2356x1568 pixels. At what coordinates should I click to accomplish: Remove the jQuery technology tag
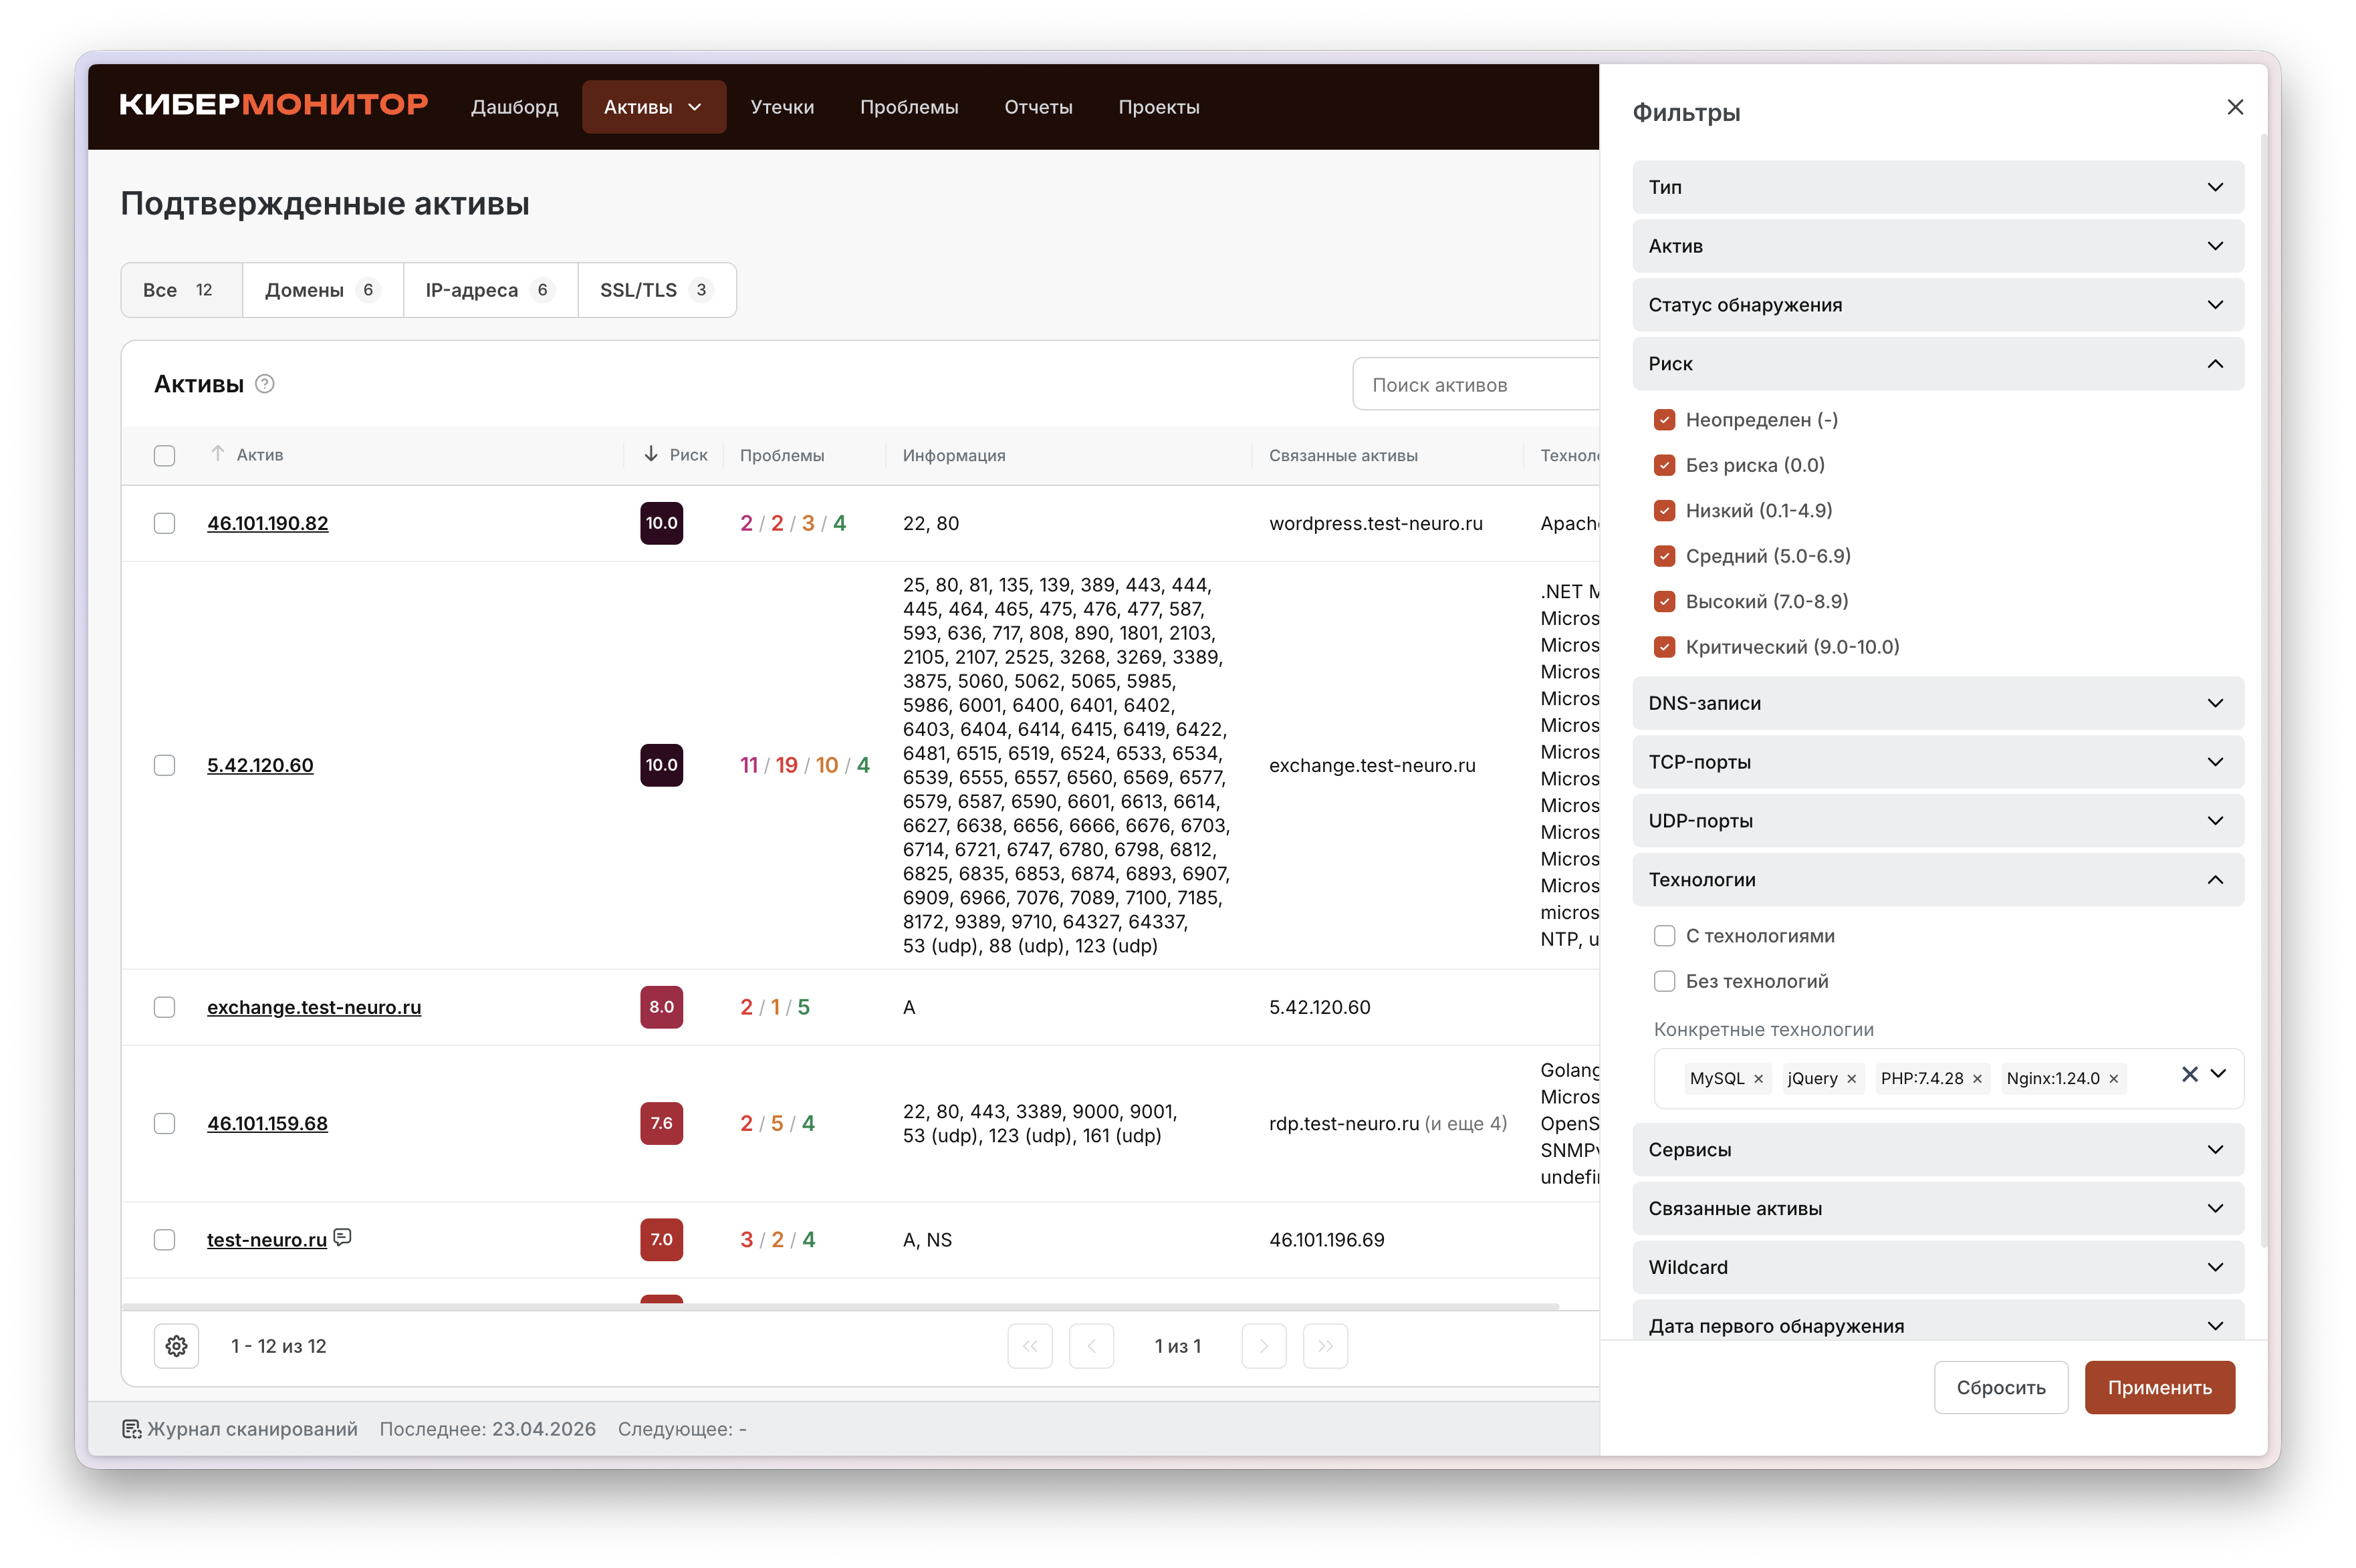click(x=1851, y=1078)
